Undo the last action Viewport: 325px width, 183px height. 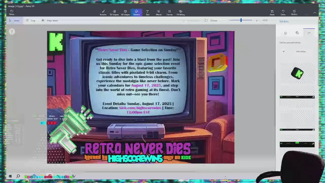click(x=283, y=13)
